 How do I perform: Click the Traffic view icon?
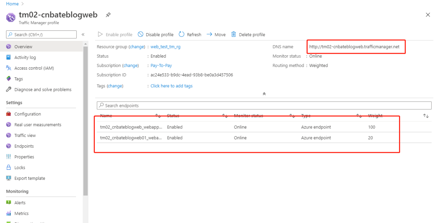8,135
